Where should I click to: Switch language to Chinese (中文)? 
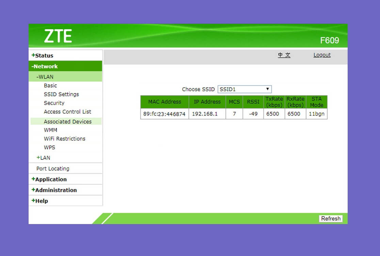284,55
